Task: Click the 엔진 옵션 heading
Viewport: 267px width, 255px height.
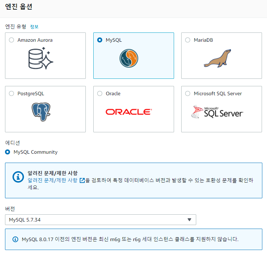Action: [19, 7]
